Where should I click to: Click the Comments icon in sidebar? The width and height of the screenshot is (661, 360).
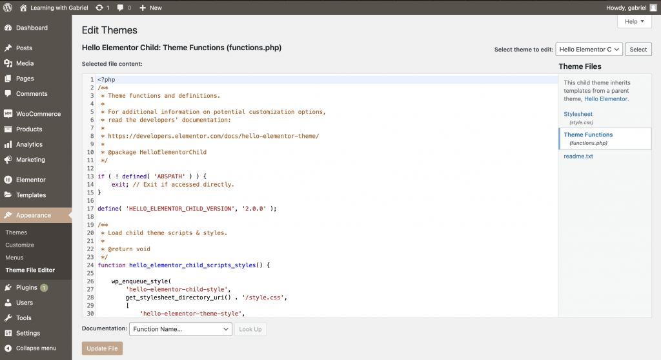pos(8,93)
